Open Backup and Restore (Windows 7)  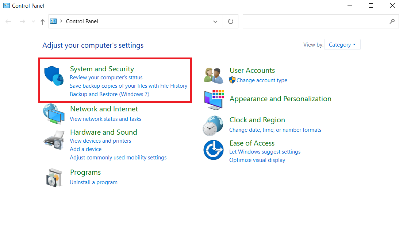(x=110, y=94)
